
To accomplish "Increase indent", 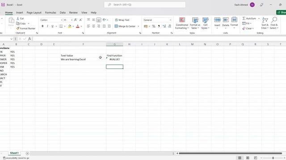I will coord(109,26).
